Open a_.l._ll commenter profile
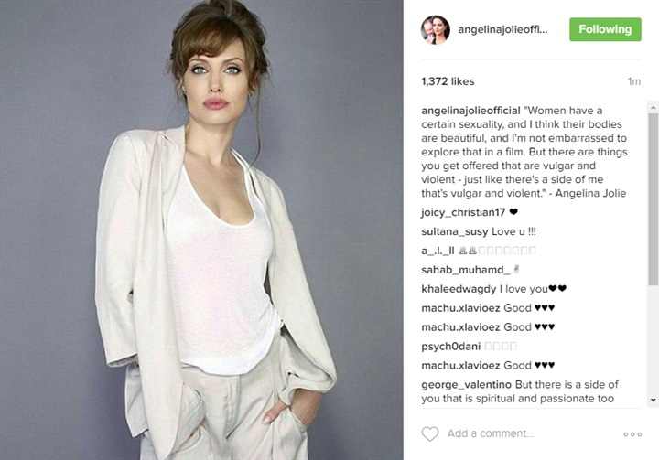The width and height of the screenshot is (659, 460). coord(438,251)
